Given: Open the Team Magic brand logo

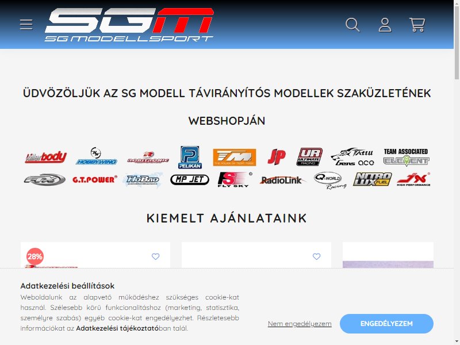Looking at the screenshot, I should pos(235,157).
